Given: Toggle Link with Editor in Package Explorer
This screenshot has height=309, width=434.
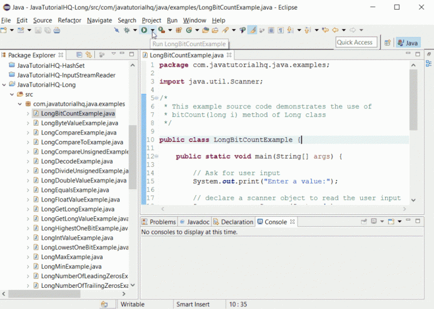Looking at the screenshot, I should pyautogui.click(x=88, y=55).
